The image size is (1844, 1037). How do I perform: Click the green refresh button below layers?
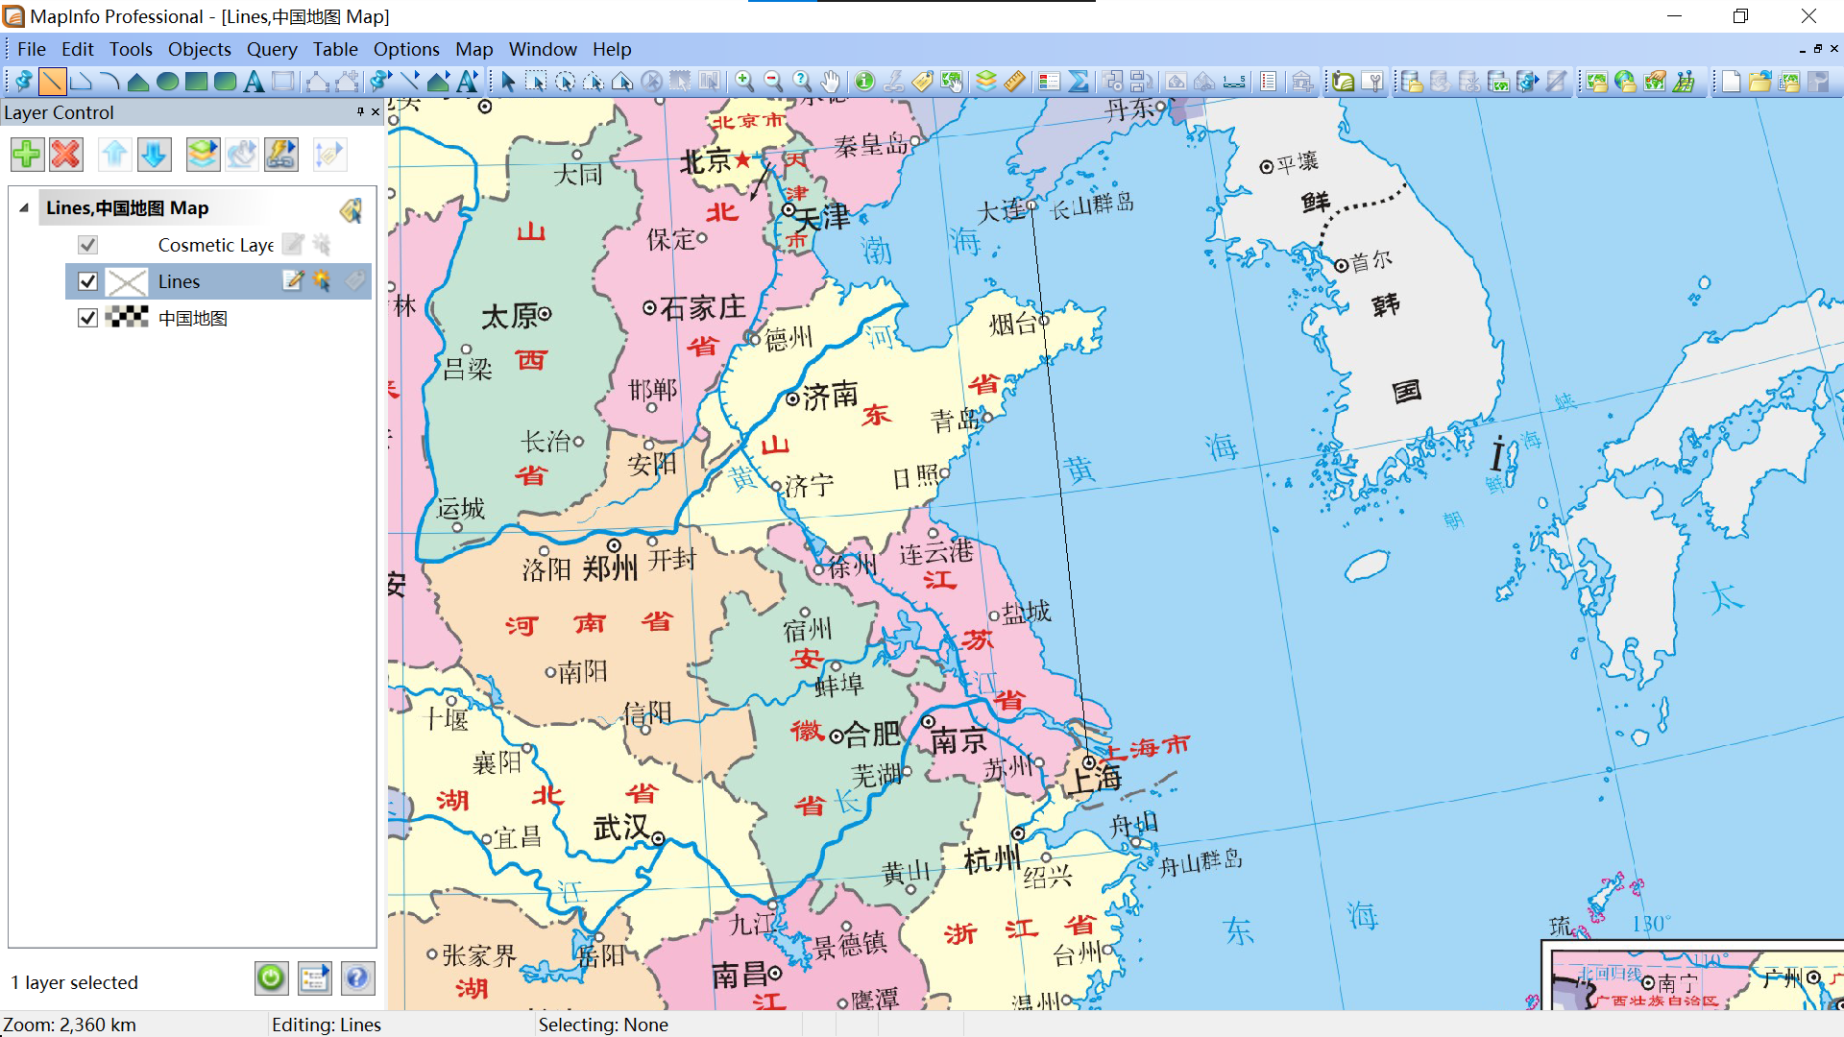[271, 978]
